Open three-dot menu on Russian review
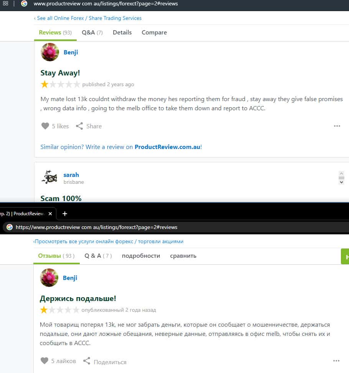 [x=336, y=361]
